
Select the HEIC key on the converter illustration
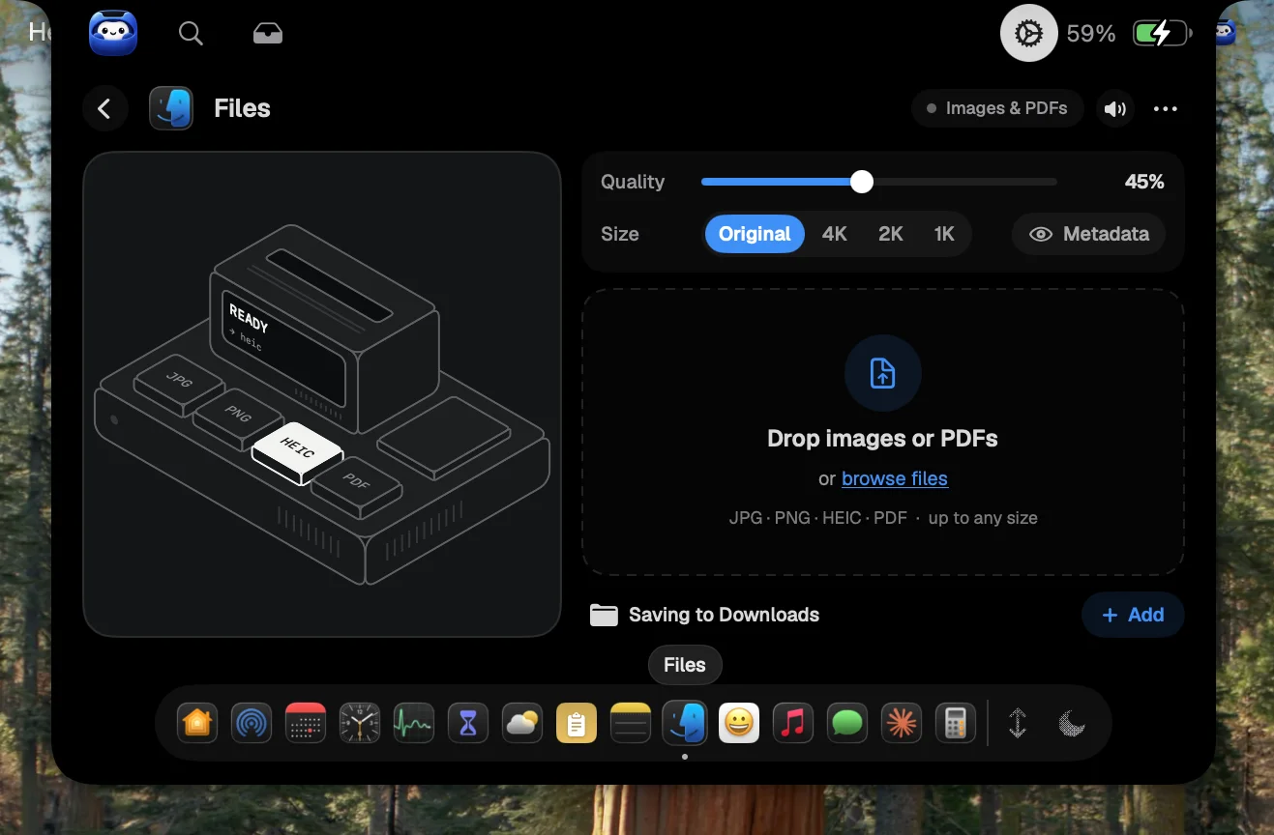tap(297, 451)
